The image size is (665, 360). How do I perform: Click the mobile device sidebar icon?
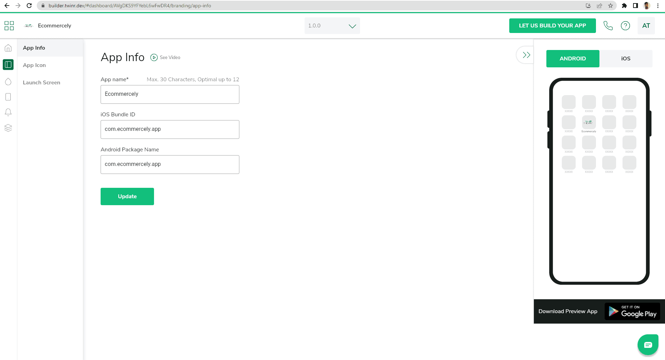tap(8, 97)
